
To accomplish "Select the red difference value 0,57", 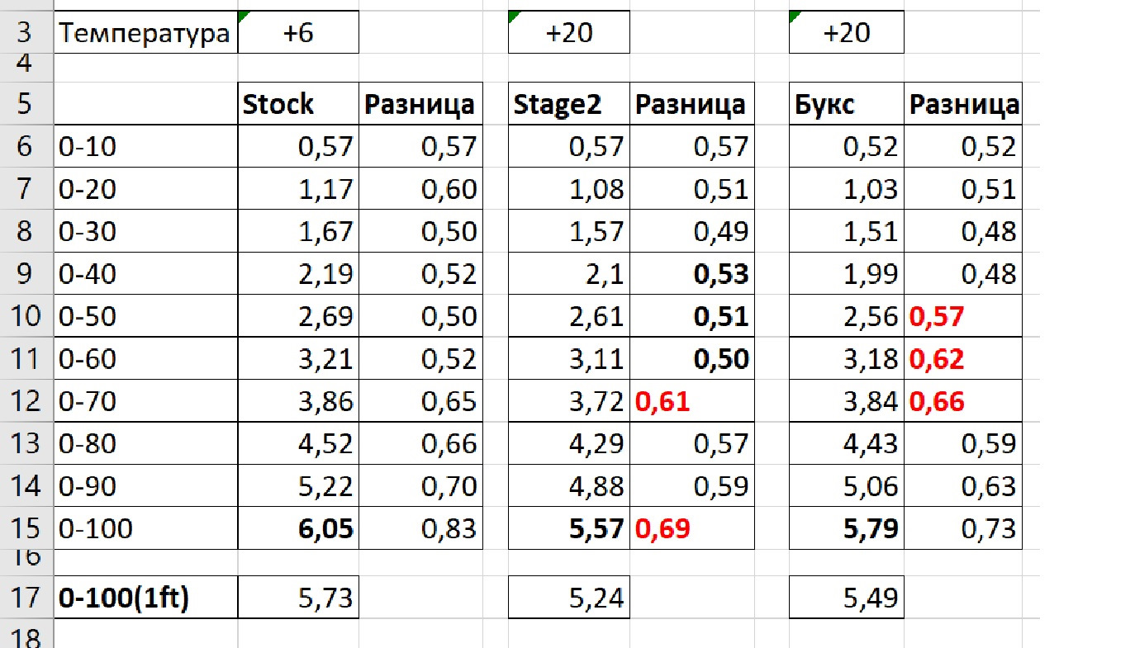I will pyautogui.click(x=963, y=316).
